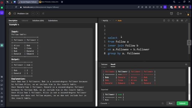Collapse the result panel icon
This screenshot has width=192, height=108.
click(x=186, y=64)
